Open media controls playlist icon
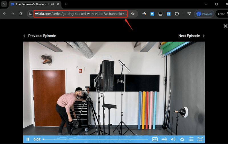This screenshot has height=144, width=228. pyautogui.click(x=189, y=14)
